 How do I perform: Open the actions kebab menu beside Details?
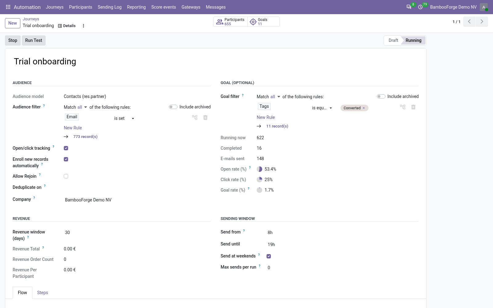pyautogui.click(x=84, y=26)
